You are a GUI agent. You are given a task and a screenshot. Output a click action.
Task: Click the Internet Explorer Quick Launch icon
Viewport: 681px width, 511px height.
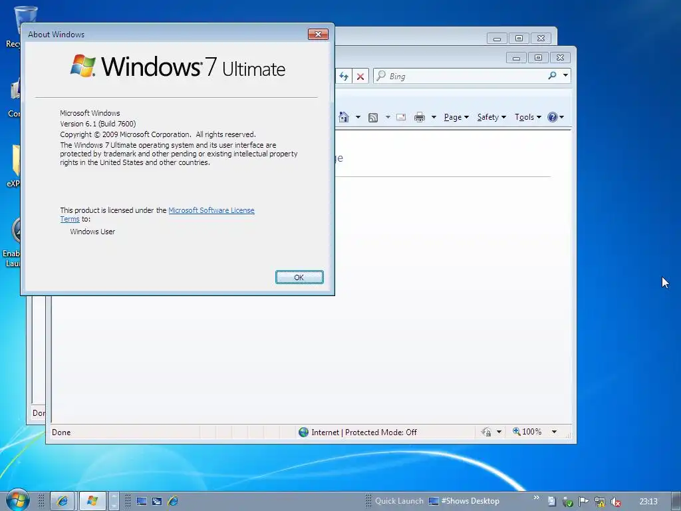(173, 501)
